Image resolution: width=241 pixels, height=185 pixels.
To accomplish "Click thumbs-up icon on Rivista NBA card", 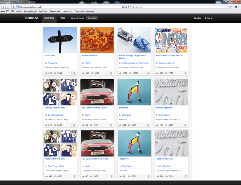I will tap(157, 73).
